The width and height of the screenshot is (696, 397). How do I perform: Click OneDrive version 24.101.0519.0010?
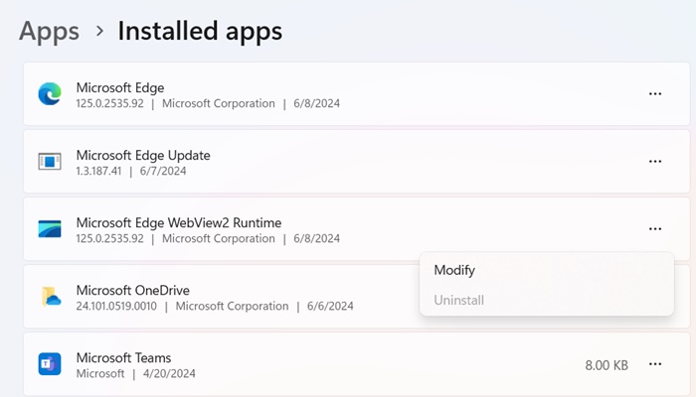[116, 306]
